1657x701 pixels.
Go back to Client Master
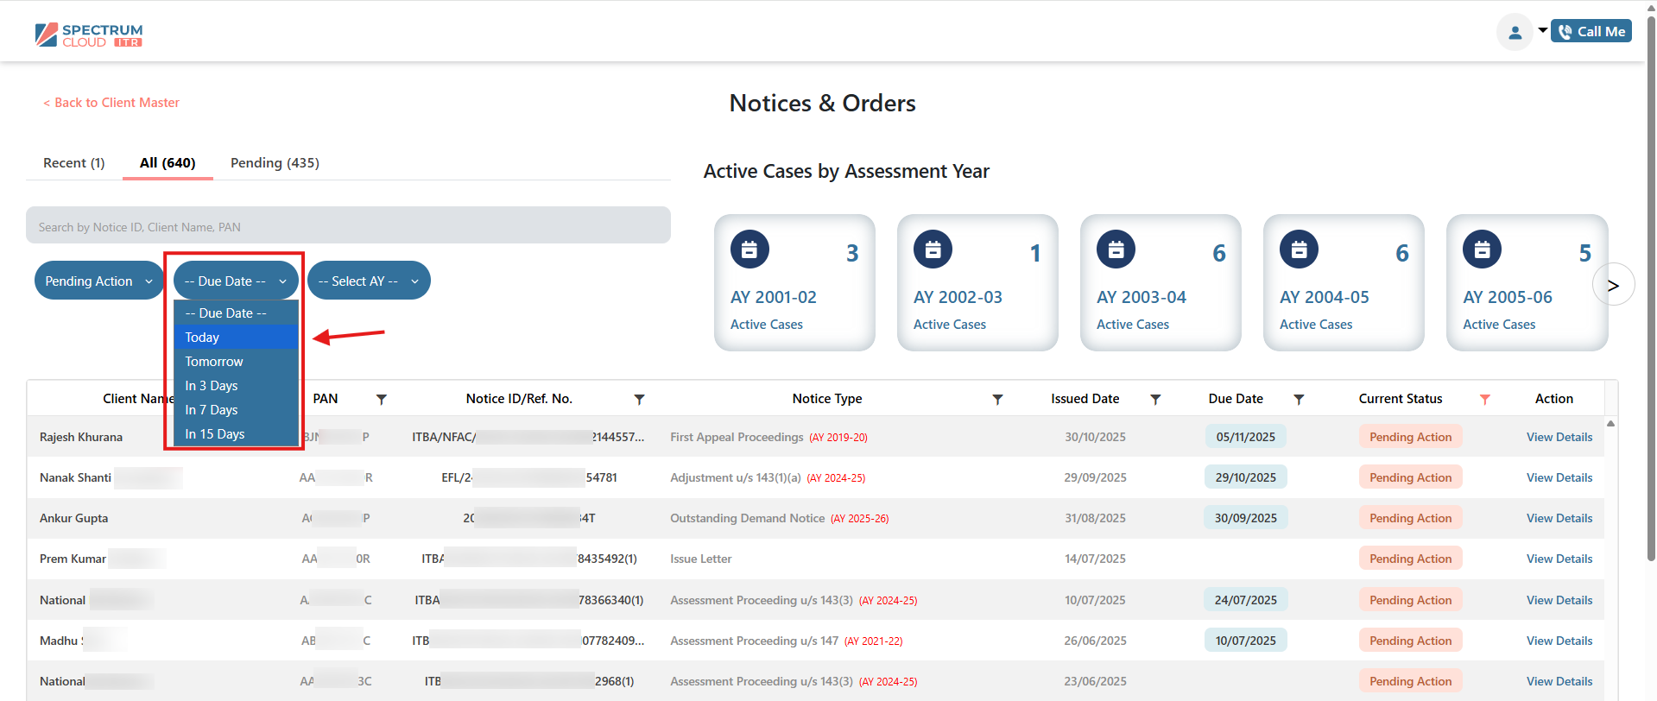[x=111, y=103]
